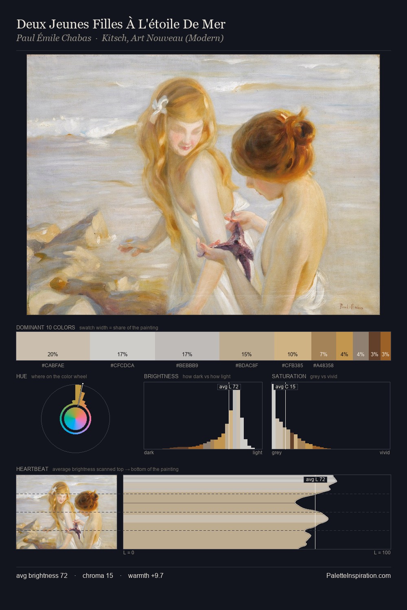407x610 pixels.
Task: Click the #CABFAE swatch showing 20%
Action: click(53, 346)
